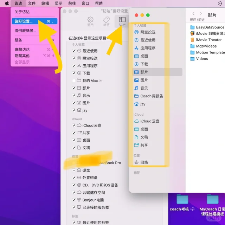225x225 pixels.
Task: Choose 隐藏其他 from the menu
Action: [x=34, y=56]
